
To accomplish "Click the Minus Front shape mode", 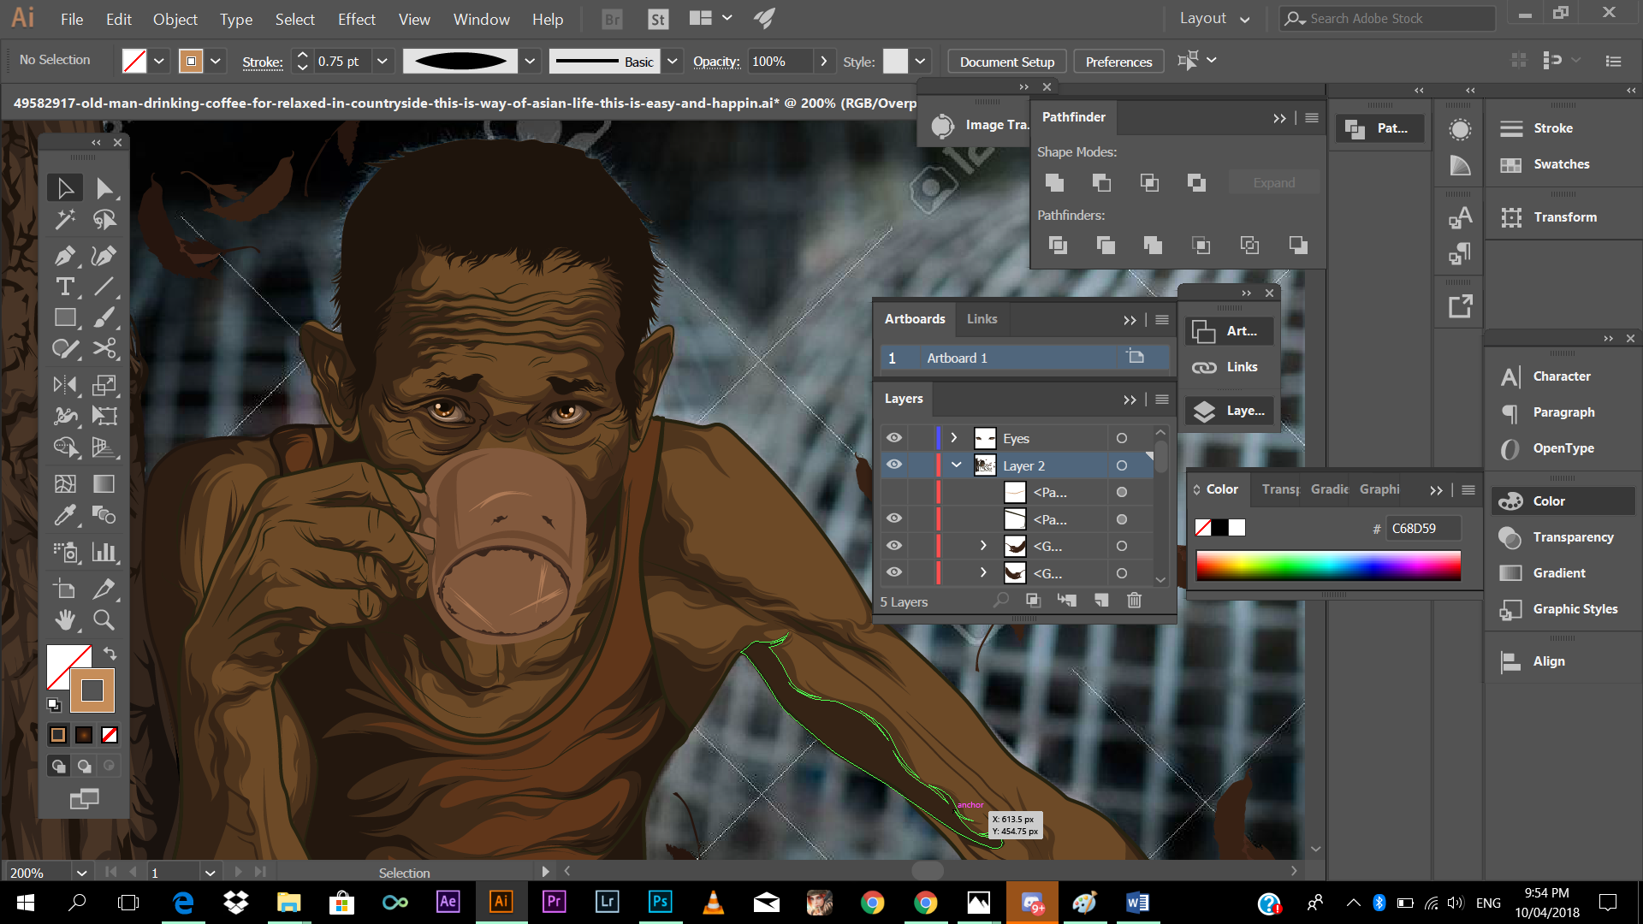I will click(x=1101, y=182).
